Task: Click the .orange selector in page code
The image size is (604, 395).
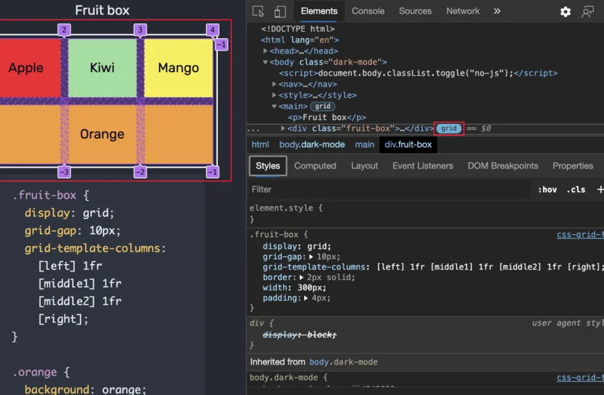Action: click(x=35, y=372)
